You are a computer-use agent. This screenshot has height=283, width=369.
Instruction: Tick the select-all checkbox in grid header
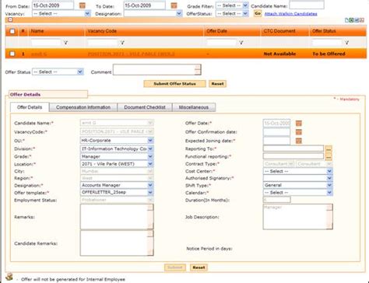12,31
